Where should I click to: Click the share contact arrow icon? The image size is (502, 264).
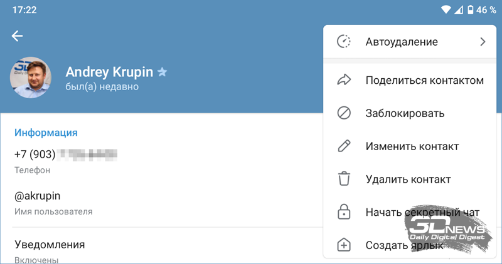coord(344,80)
